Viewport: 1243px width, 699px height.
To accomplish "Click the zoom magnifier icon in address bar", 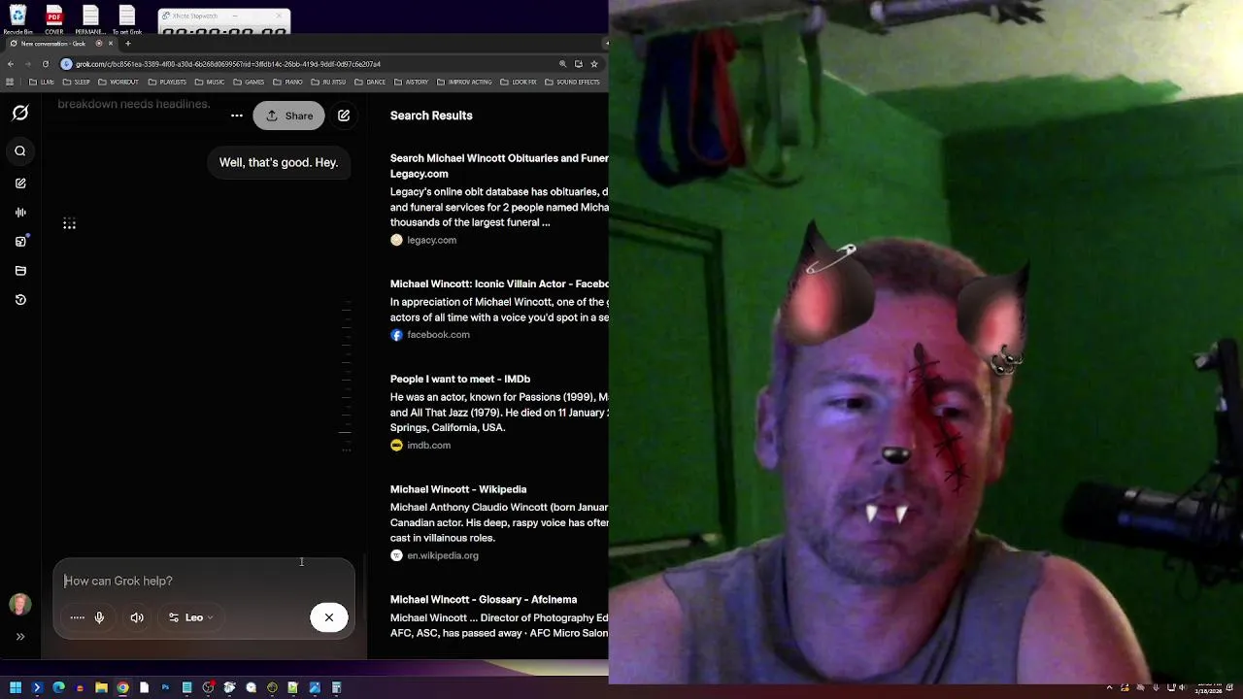I will click(562, 64).
